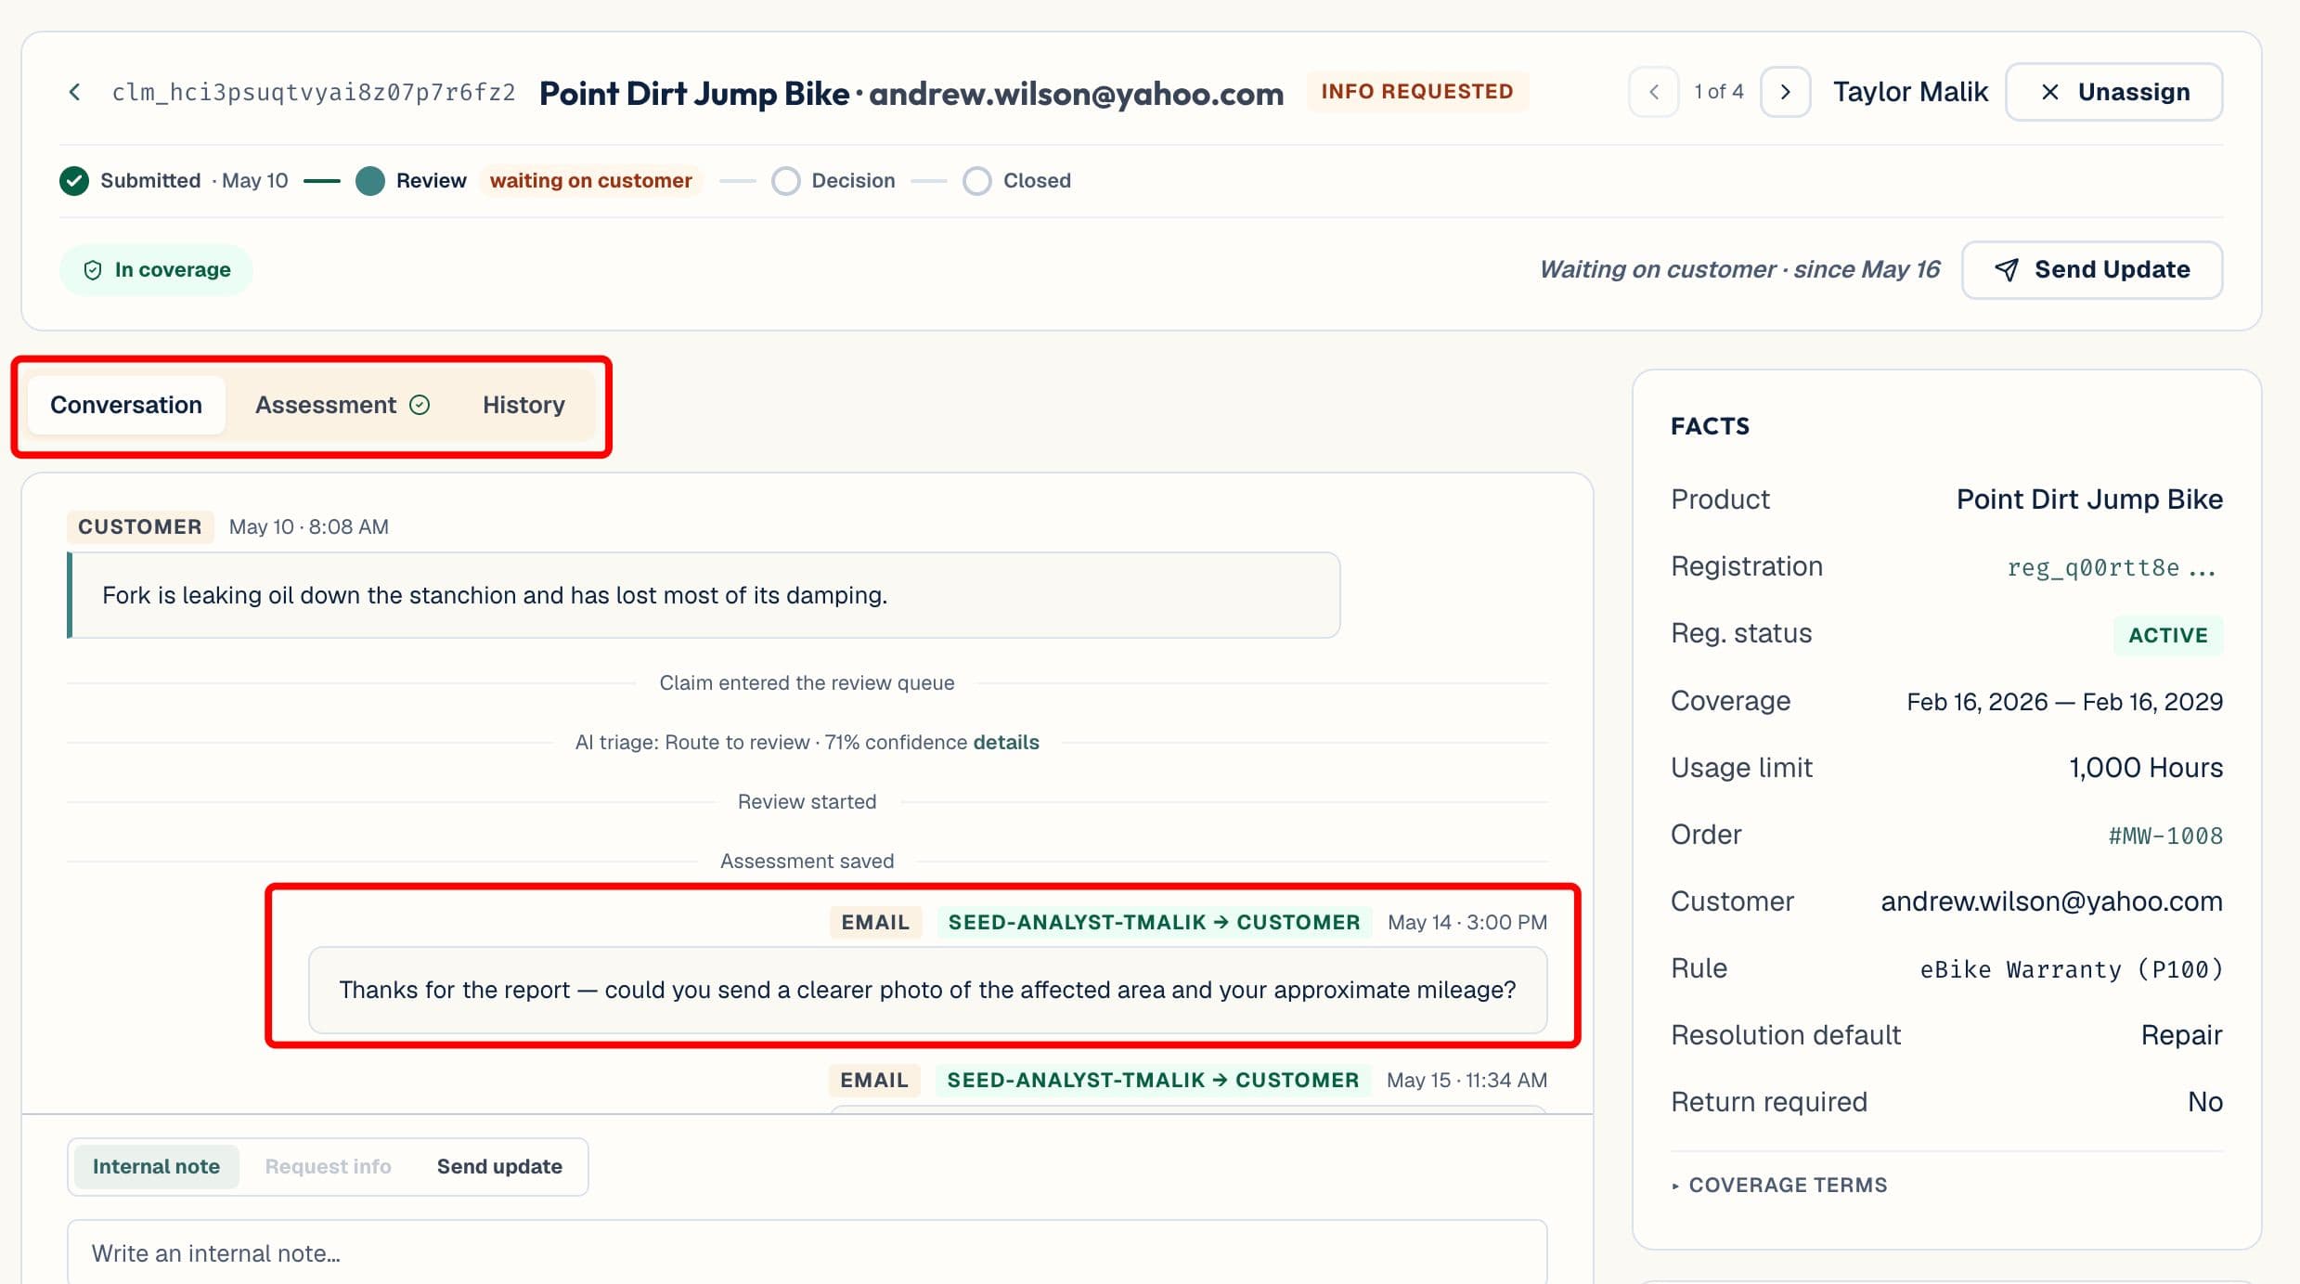Viewport: 2300px width, 1284px height.
Task: Click the green Submitted checkmark circle
Action: (x=74, y=180)
